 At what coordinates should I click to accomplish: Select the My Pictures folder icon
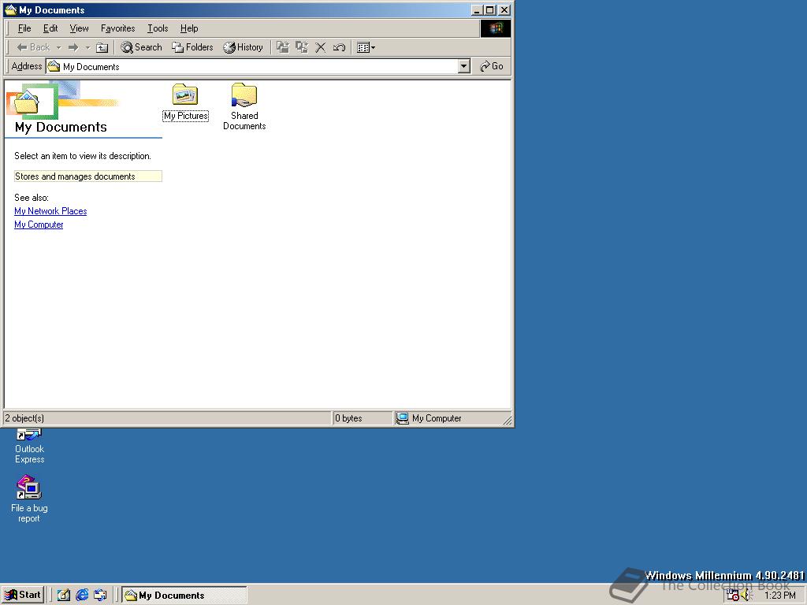coord(185,102)
